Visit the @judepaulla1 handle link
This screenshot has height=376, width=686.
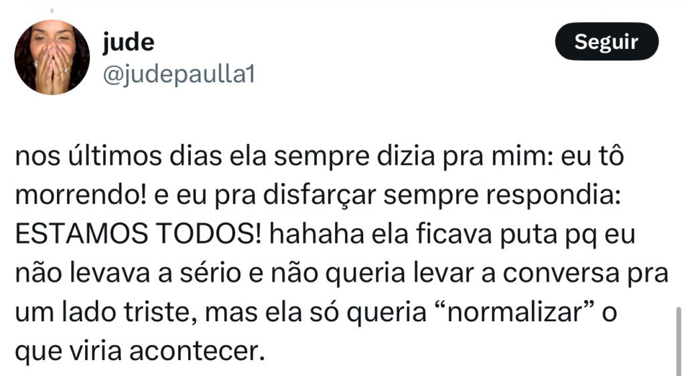(x=178, y=75)
